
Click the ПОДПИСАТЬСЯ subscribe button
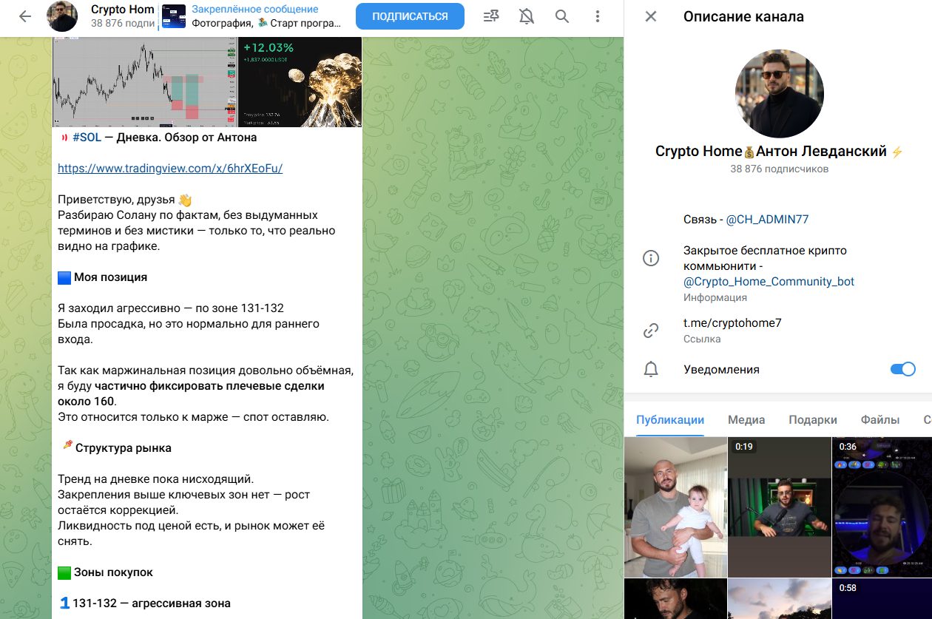tap(410, 16)
